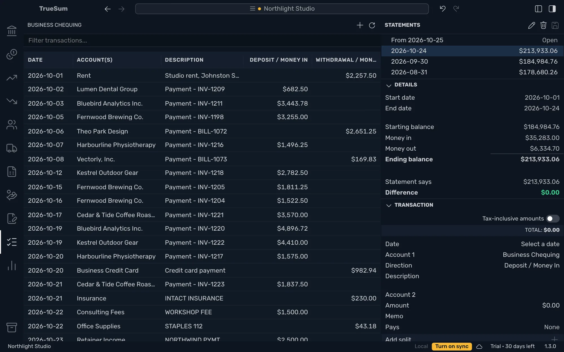Add a new transaction with plus icon
The image size is (564, 352).
point(360,25)
